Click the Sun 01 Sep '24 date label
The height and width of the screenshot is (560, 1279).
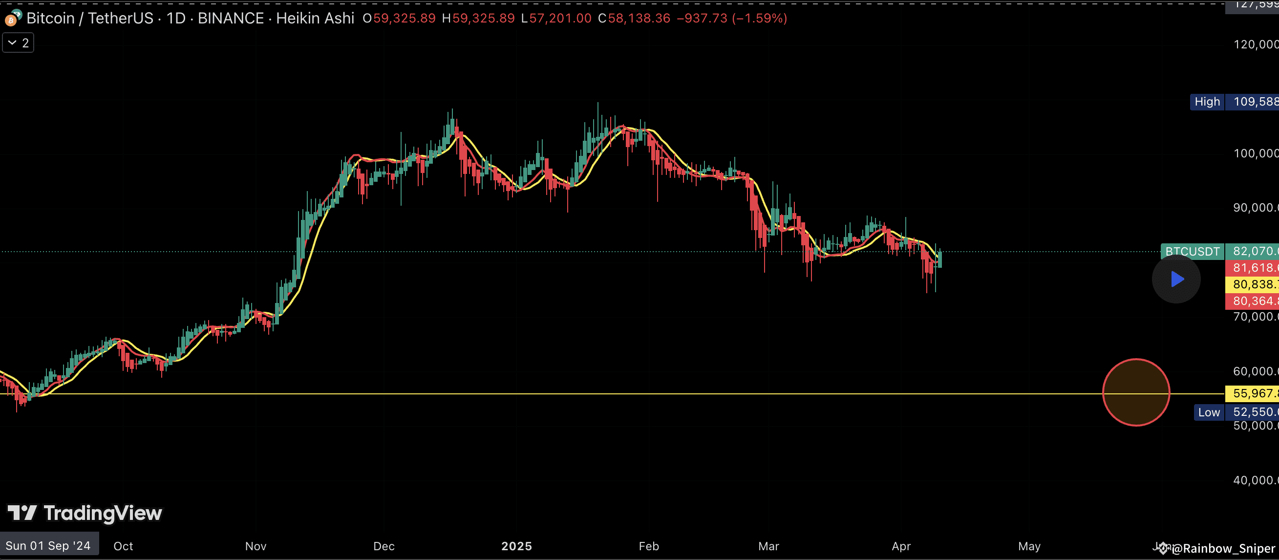pos(48,546)
